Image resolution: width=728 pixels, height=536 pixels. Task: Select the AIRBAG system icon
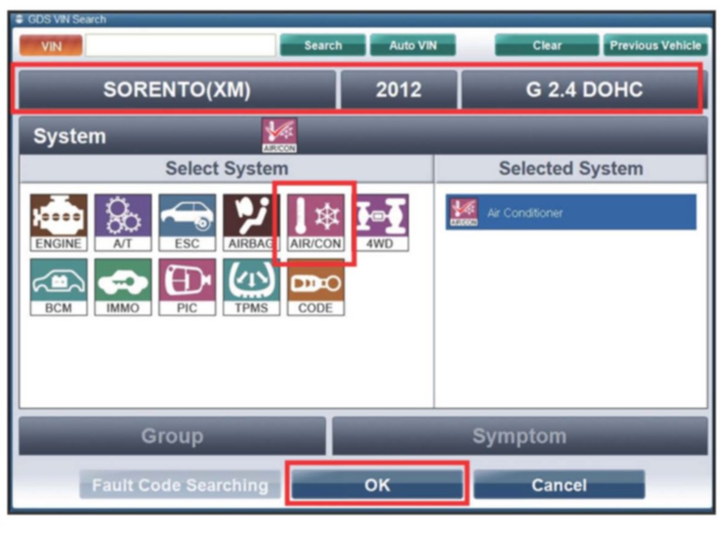[x=251, y=222]
